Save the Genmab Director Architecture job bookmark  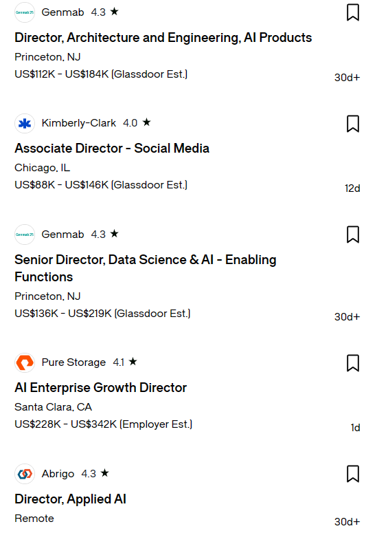pyautogui.click(x=353, y=12)
